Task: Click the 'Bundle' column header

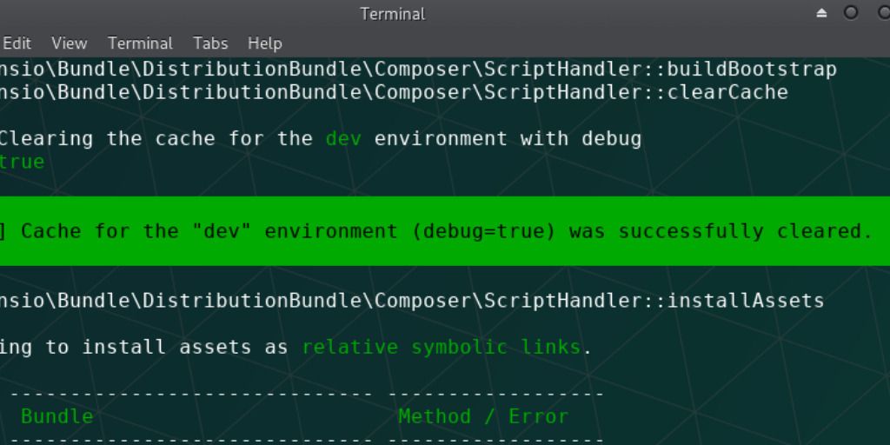Action: pos(56,416)
